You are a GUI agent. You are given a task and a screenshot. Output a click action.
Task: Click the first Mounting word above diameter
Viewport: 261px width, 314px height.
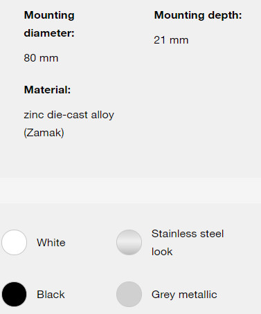click(x=49, y=15)
